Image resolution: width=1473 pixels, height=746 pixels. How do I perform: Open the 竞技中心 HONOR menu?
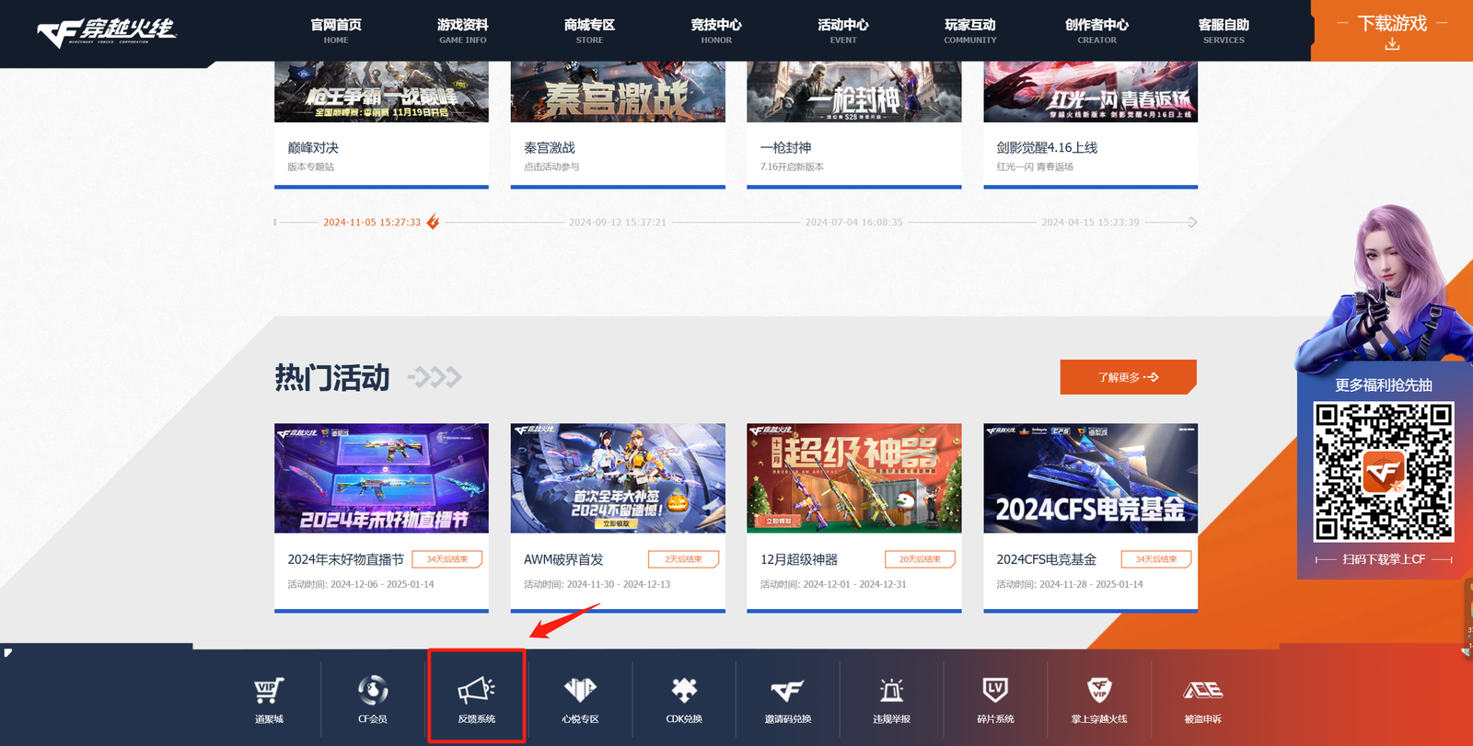coord(716,30)
